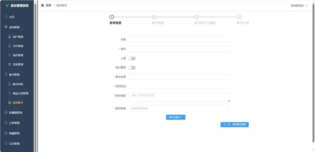Collapse the 系统管理 submenu arrow
Screen dimensions: 315x152
pyautogui.click(x=29, y=27)
